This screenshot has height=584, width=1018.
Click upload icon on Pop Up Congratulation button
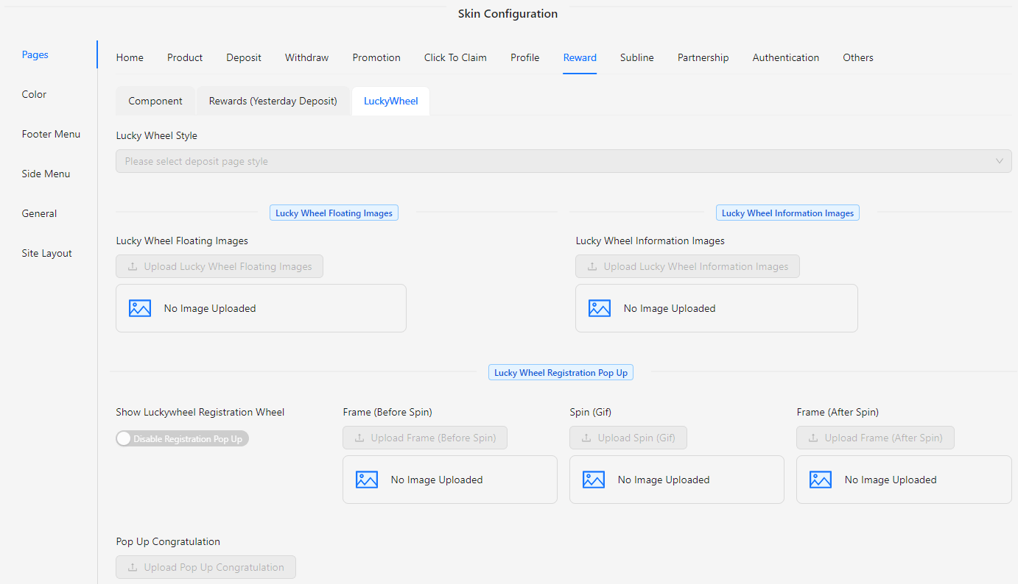click(133, 567)
